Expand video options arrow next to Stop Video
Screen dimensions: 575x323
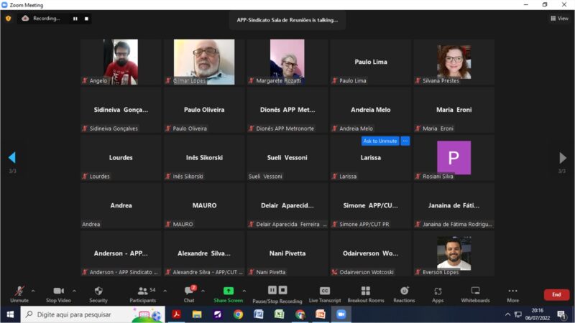74,291
